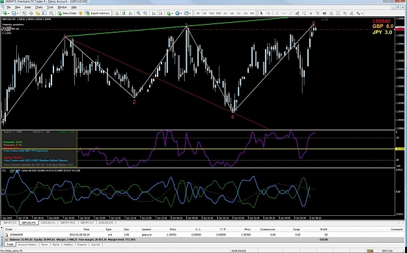The image size is (407, 253).
Task: Draw a vertical line tool
Action: pyautogui.click(x=277, y=13)
